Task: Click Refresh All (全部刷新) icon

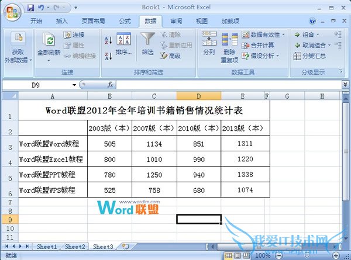Action: coord(49,39)
